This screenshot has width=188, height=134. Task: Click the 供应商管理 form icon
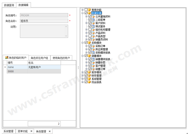point(93,49)
